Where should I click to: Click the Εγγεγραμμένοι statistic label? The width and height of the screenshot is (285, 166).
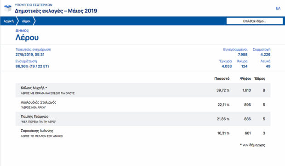[x=235, y=50]
